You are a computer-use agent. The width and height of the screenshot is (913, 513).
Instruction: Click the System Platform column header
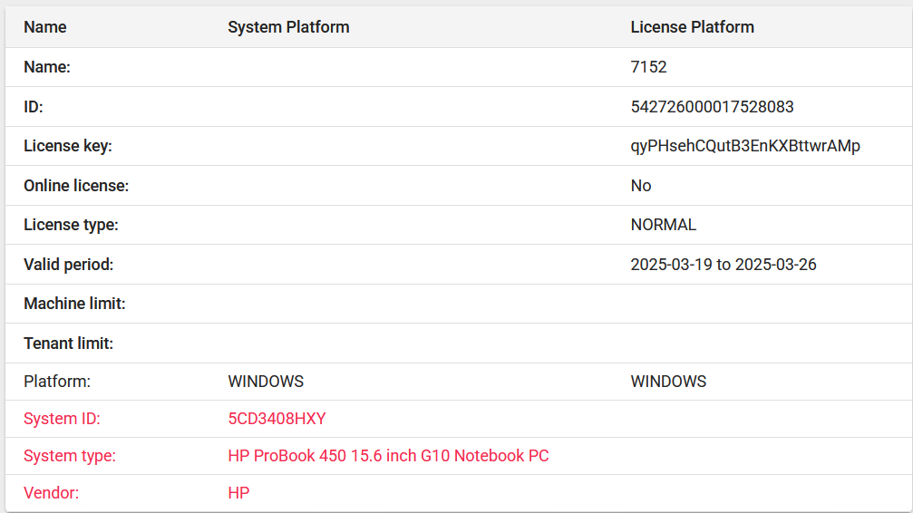click(x=288, y=27)
